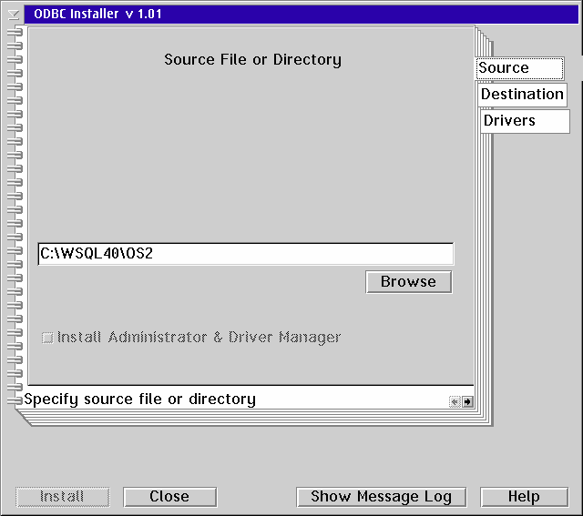The height and width of the screenshot is (516, 583).
Task: Go to the previous notebook page arrow
Action: coord(455,401)
